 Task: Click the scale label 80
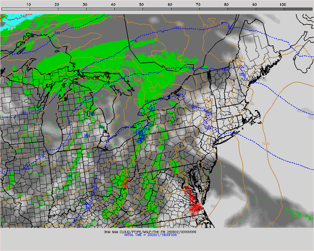(226, 4)
